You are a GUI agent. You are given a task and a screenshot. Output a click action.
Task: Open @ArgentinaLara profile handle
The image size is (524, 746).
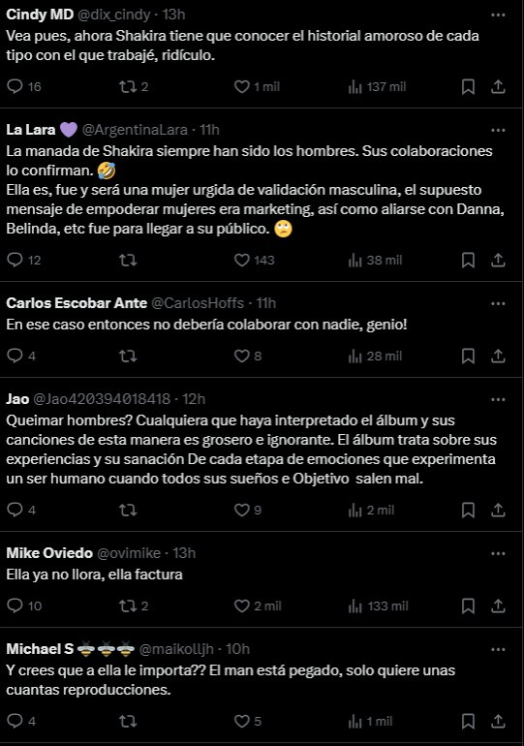click(137, 130)
